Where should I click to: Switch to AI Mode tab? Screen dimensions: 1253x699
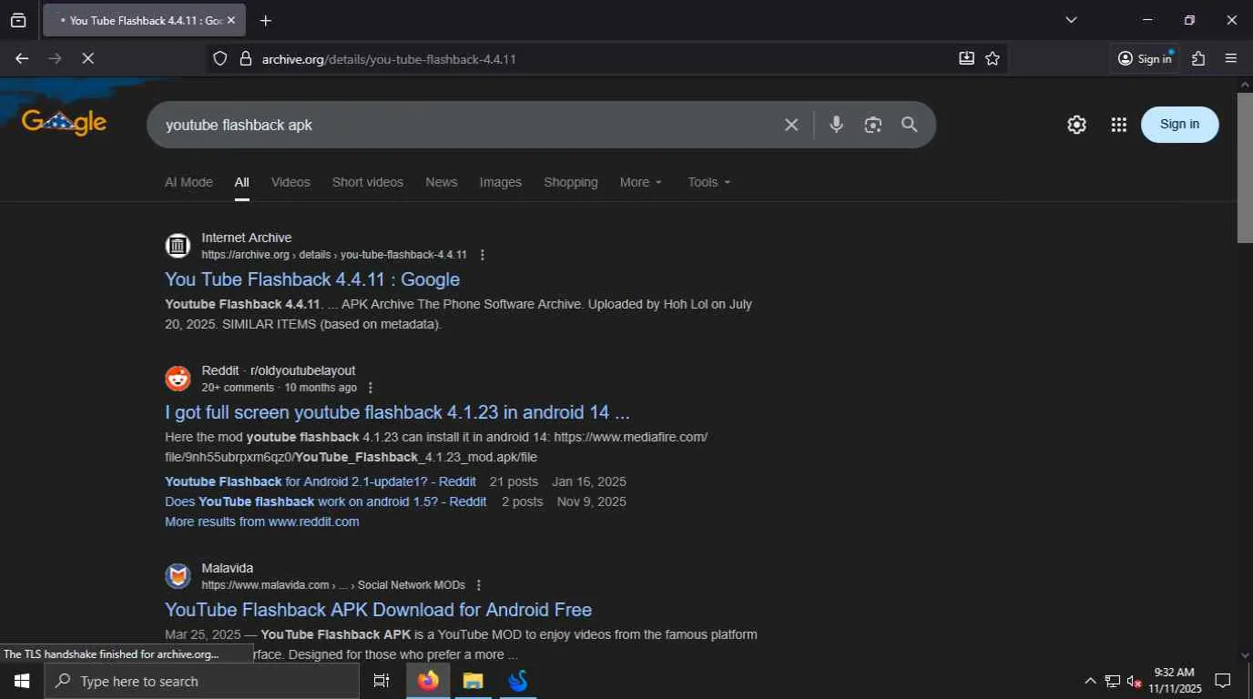tap(188, 182)
